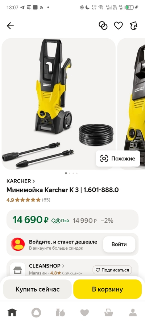
Task: Add the item to cart with В корзину
Action: pos(107,289)
